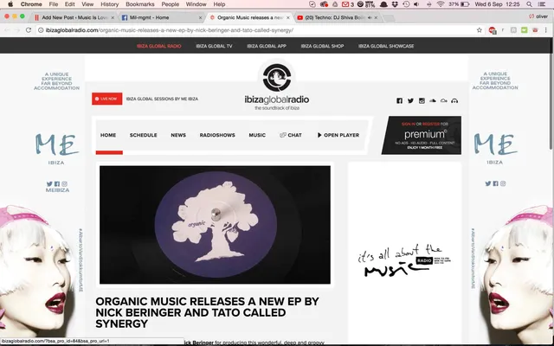Open the Dropbox menu bar icon
Screen dimensions: 554x346
(395, 4)
